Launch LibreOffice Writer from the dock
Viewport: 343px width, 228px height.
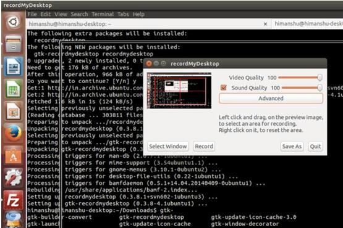click(14, 67)
